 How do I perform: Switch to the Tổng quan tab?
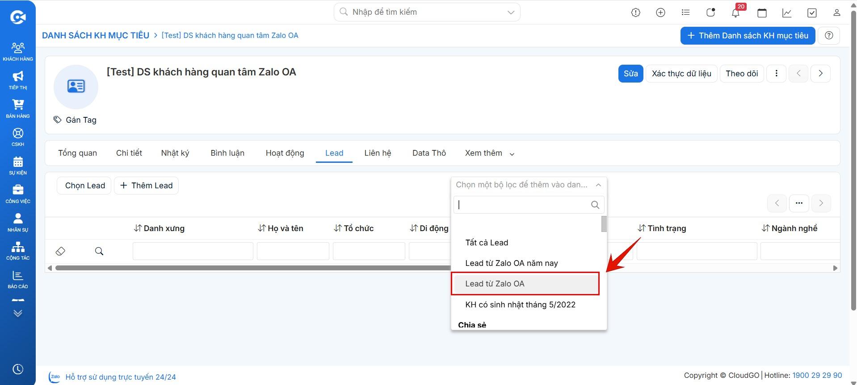(77, 153)
